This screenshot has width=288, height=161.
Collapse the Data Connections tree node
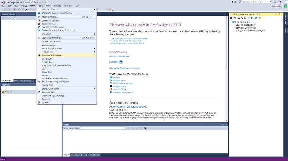231,22
